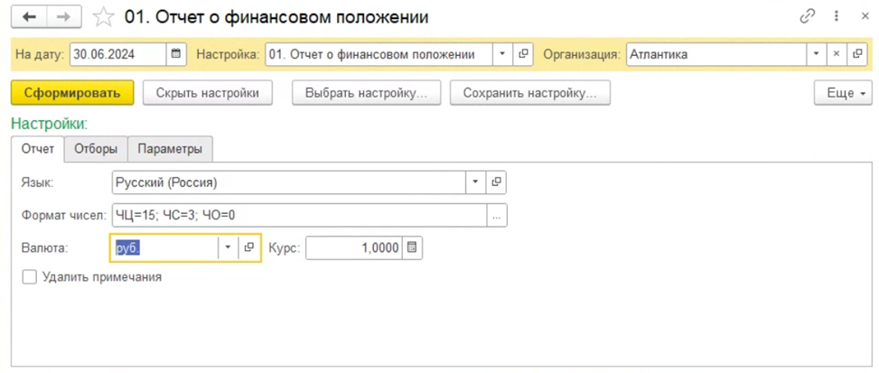The height and width of the screenshot is (373, 879).
Task: Expand the Организация dropdown list
Action: (817, 54)
